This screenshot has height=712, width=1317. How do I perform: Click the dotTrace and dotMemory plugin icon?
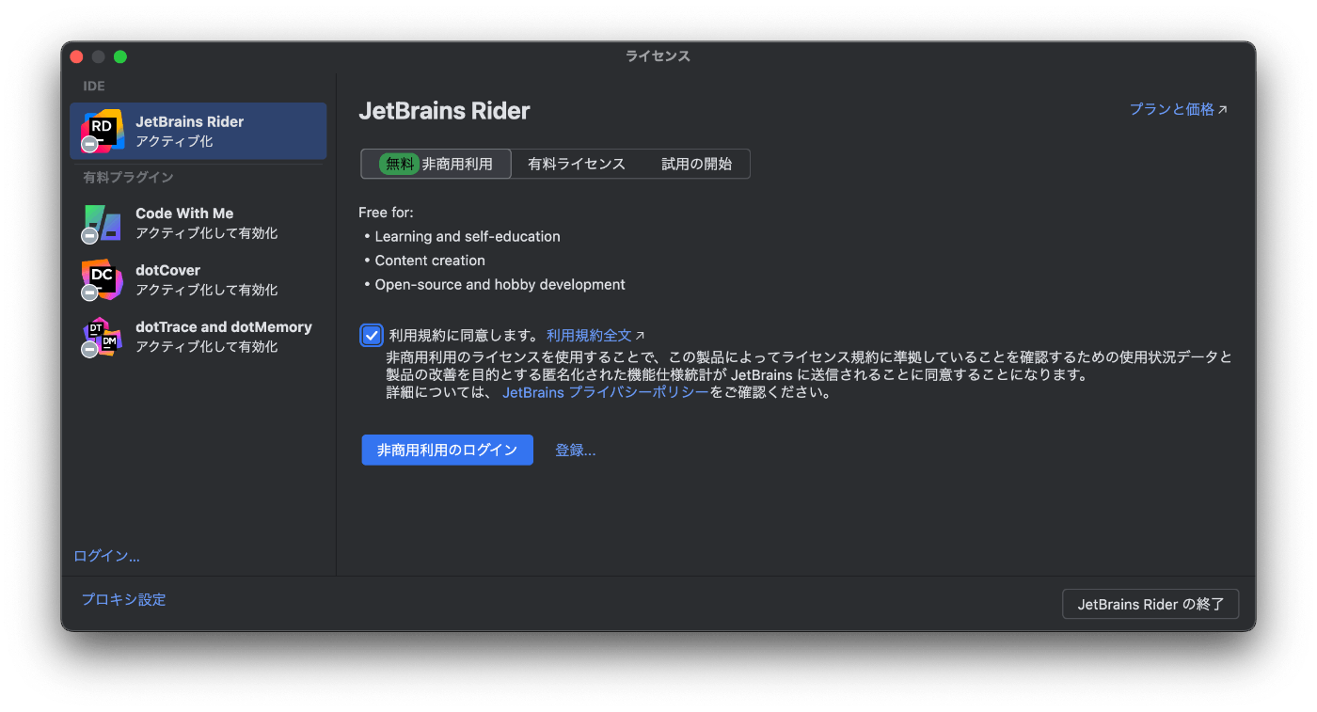[102, 337]
